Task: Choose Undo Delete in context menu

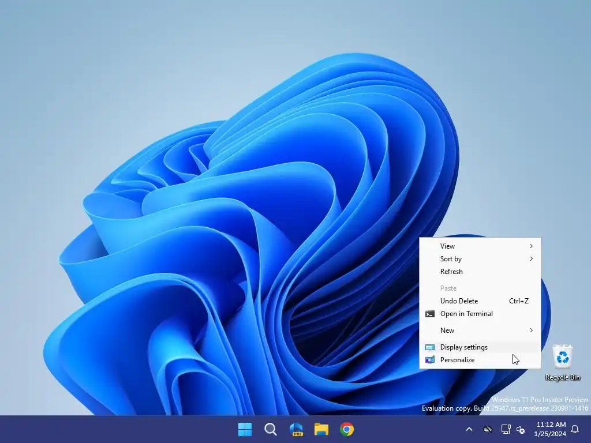Action: click(x=480, y=301)
